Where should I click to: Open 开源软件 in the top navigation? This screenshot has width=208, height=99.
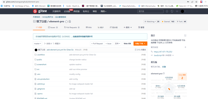pyautogui.click(x=56, y=11)
